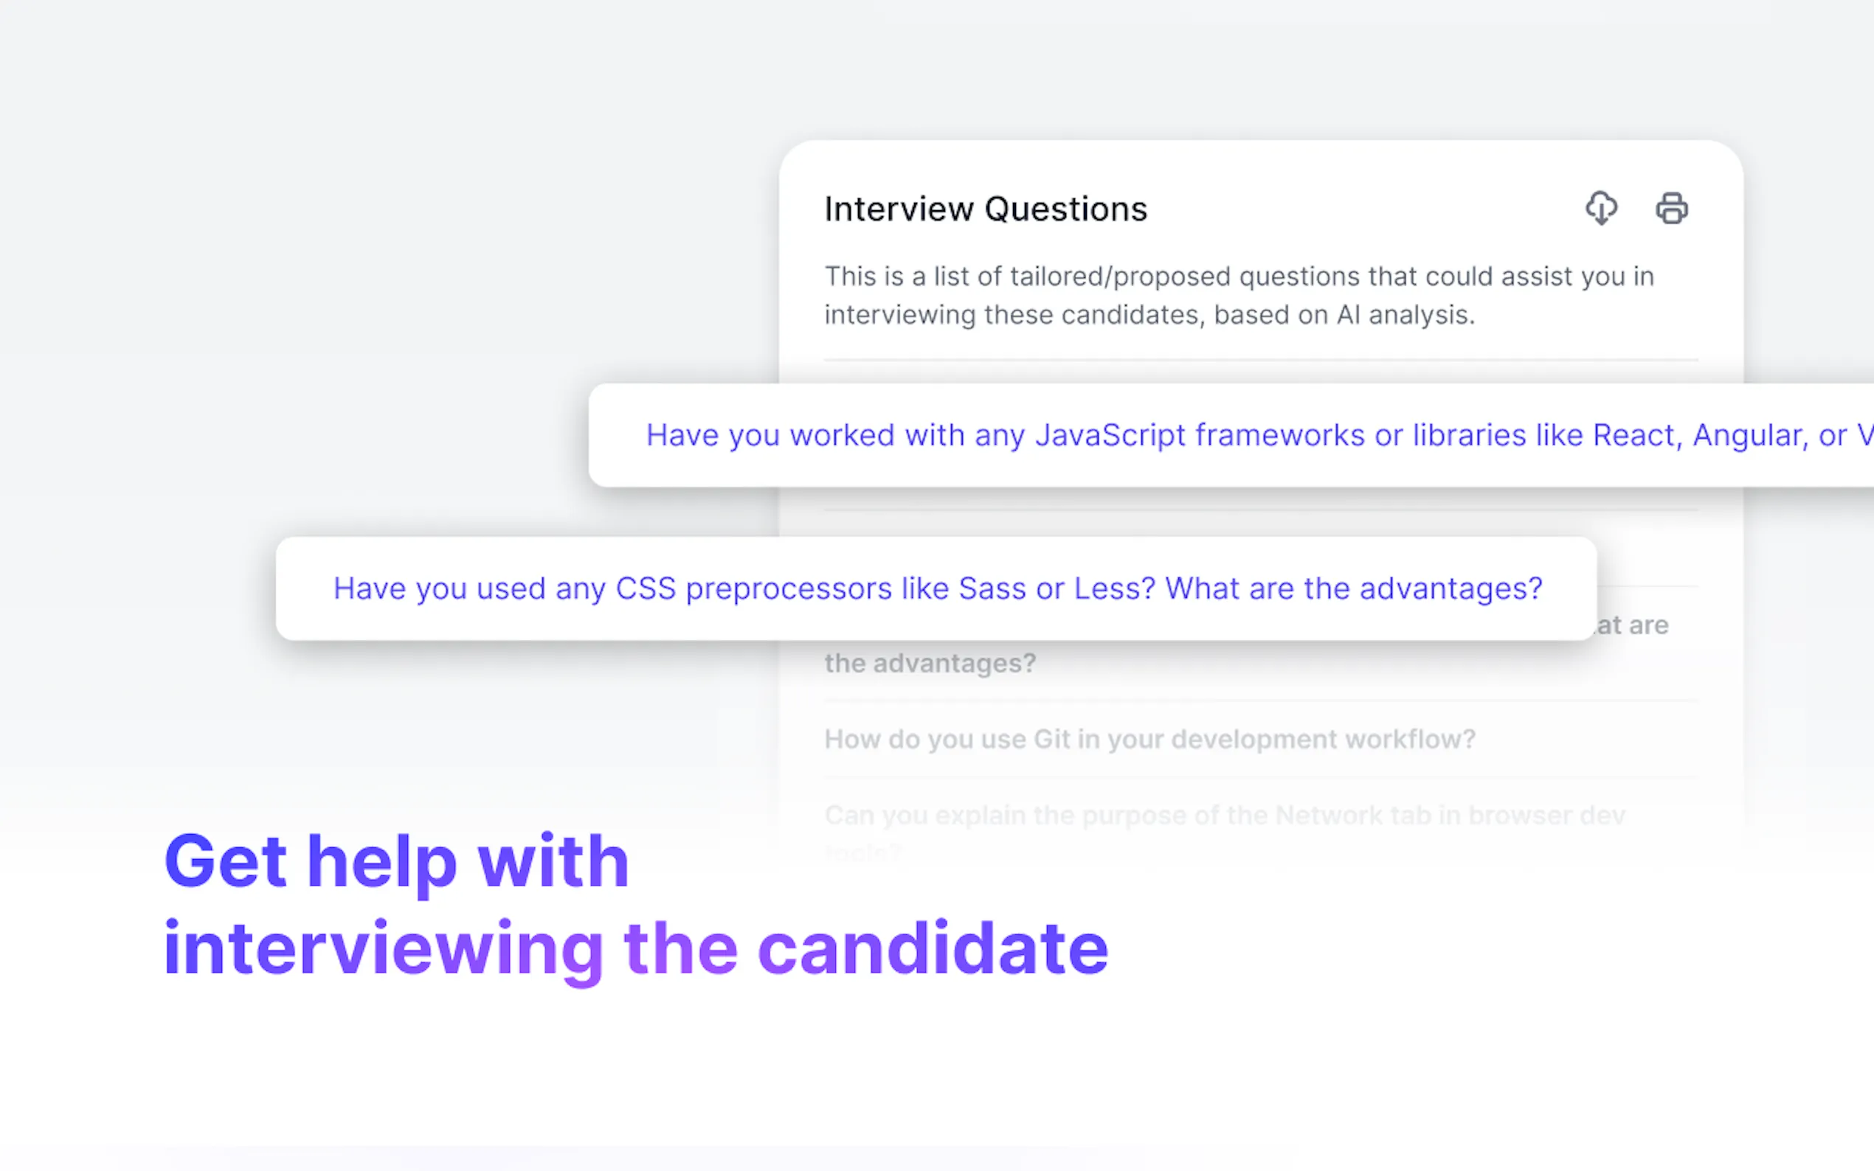The height and width of the screenshot is (1171, 1874).
Task: Click the faded "the advantages?" list text
Action: [x=930, y=664]
